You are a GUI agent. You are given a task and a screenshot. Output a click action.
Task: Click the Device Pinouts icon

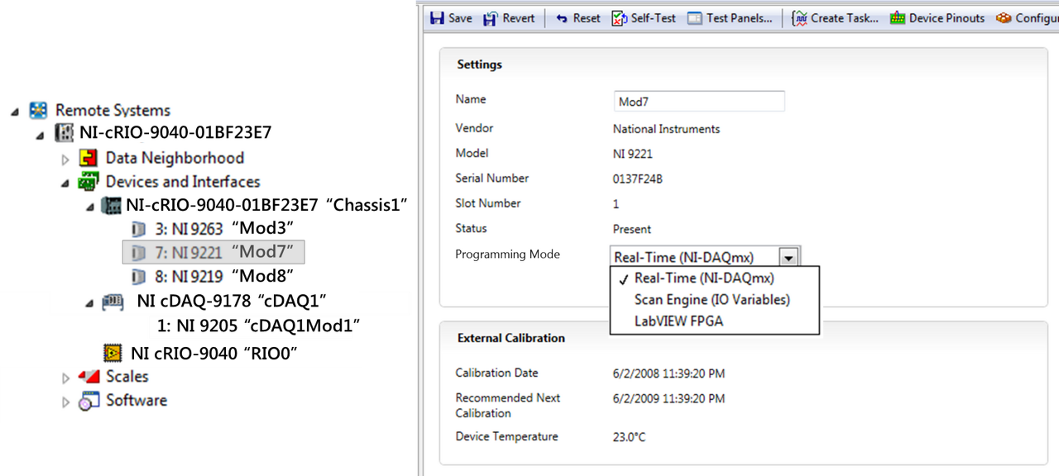[898, 18]
